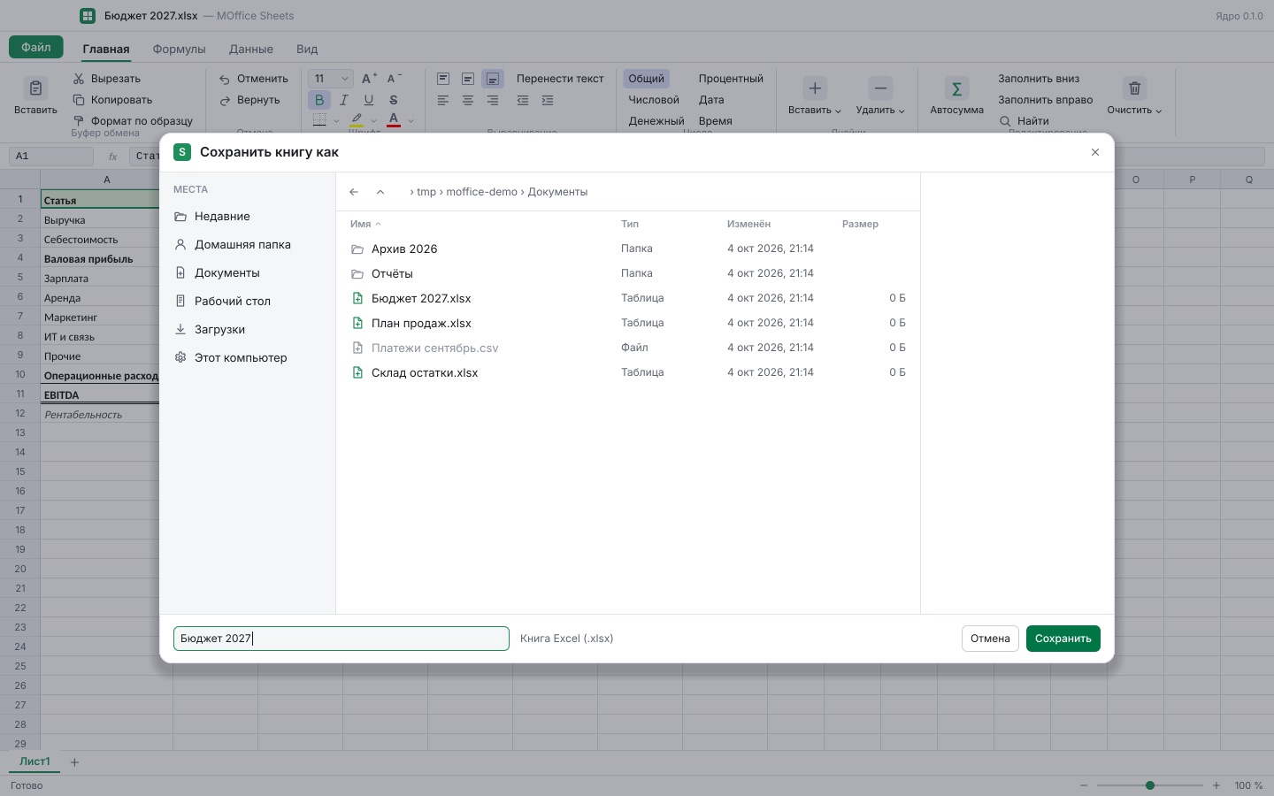Open Недавние in places sidebar
Screen dimensions: 1274x796
point(248,217)
